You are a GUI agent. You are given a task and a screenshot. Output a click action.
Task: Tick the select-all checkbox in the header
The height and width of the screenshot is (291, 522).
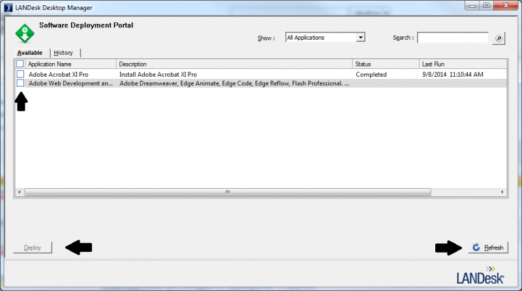pyautogui.click(x=20, y=64)
